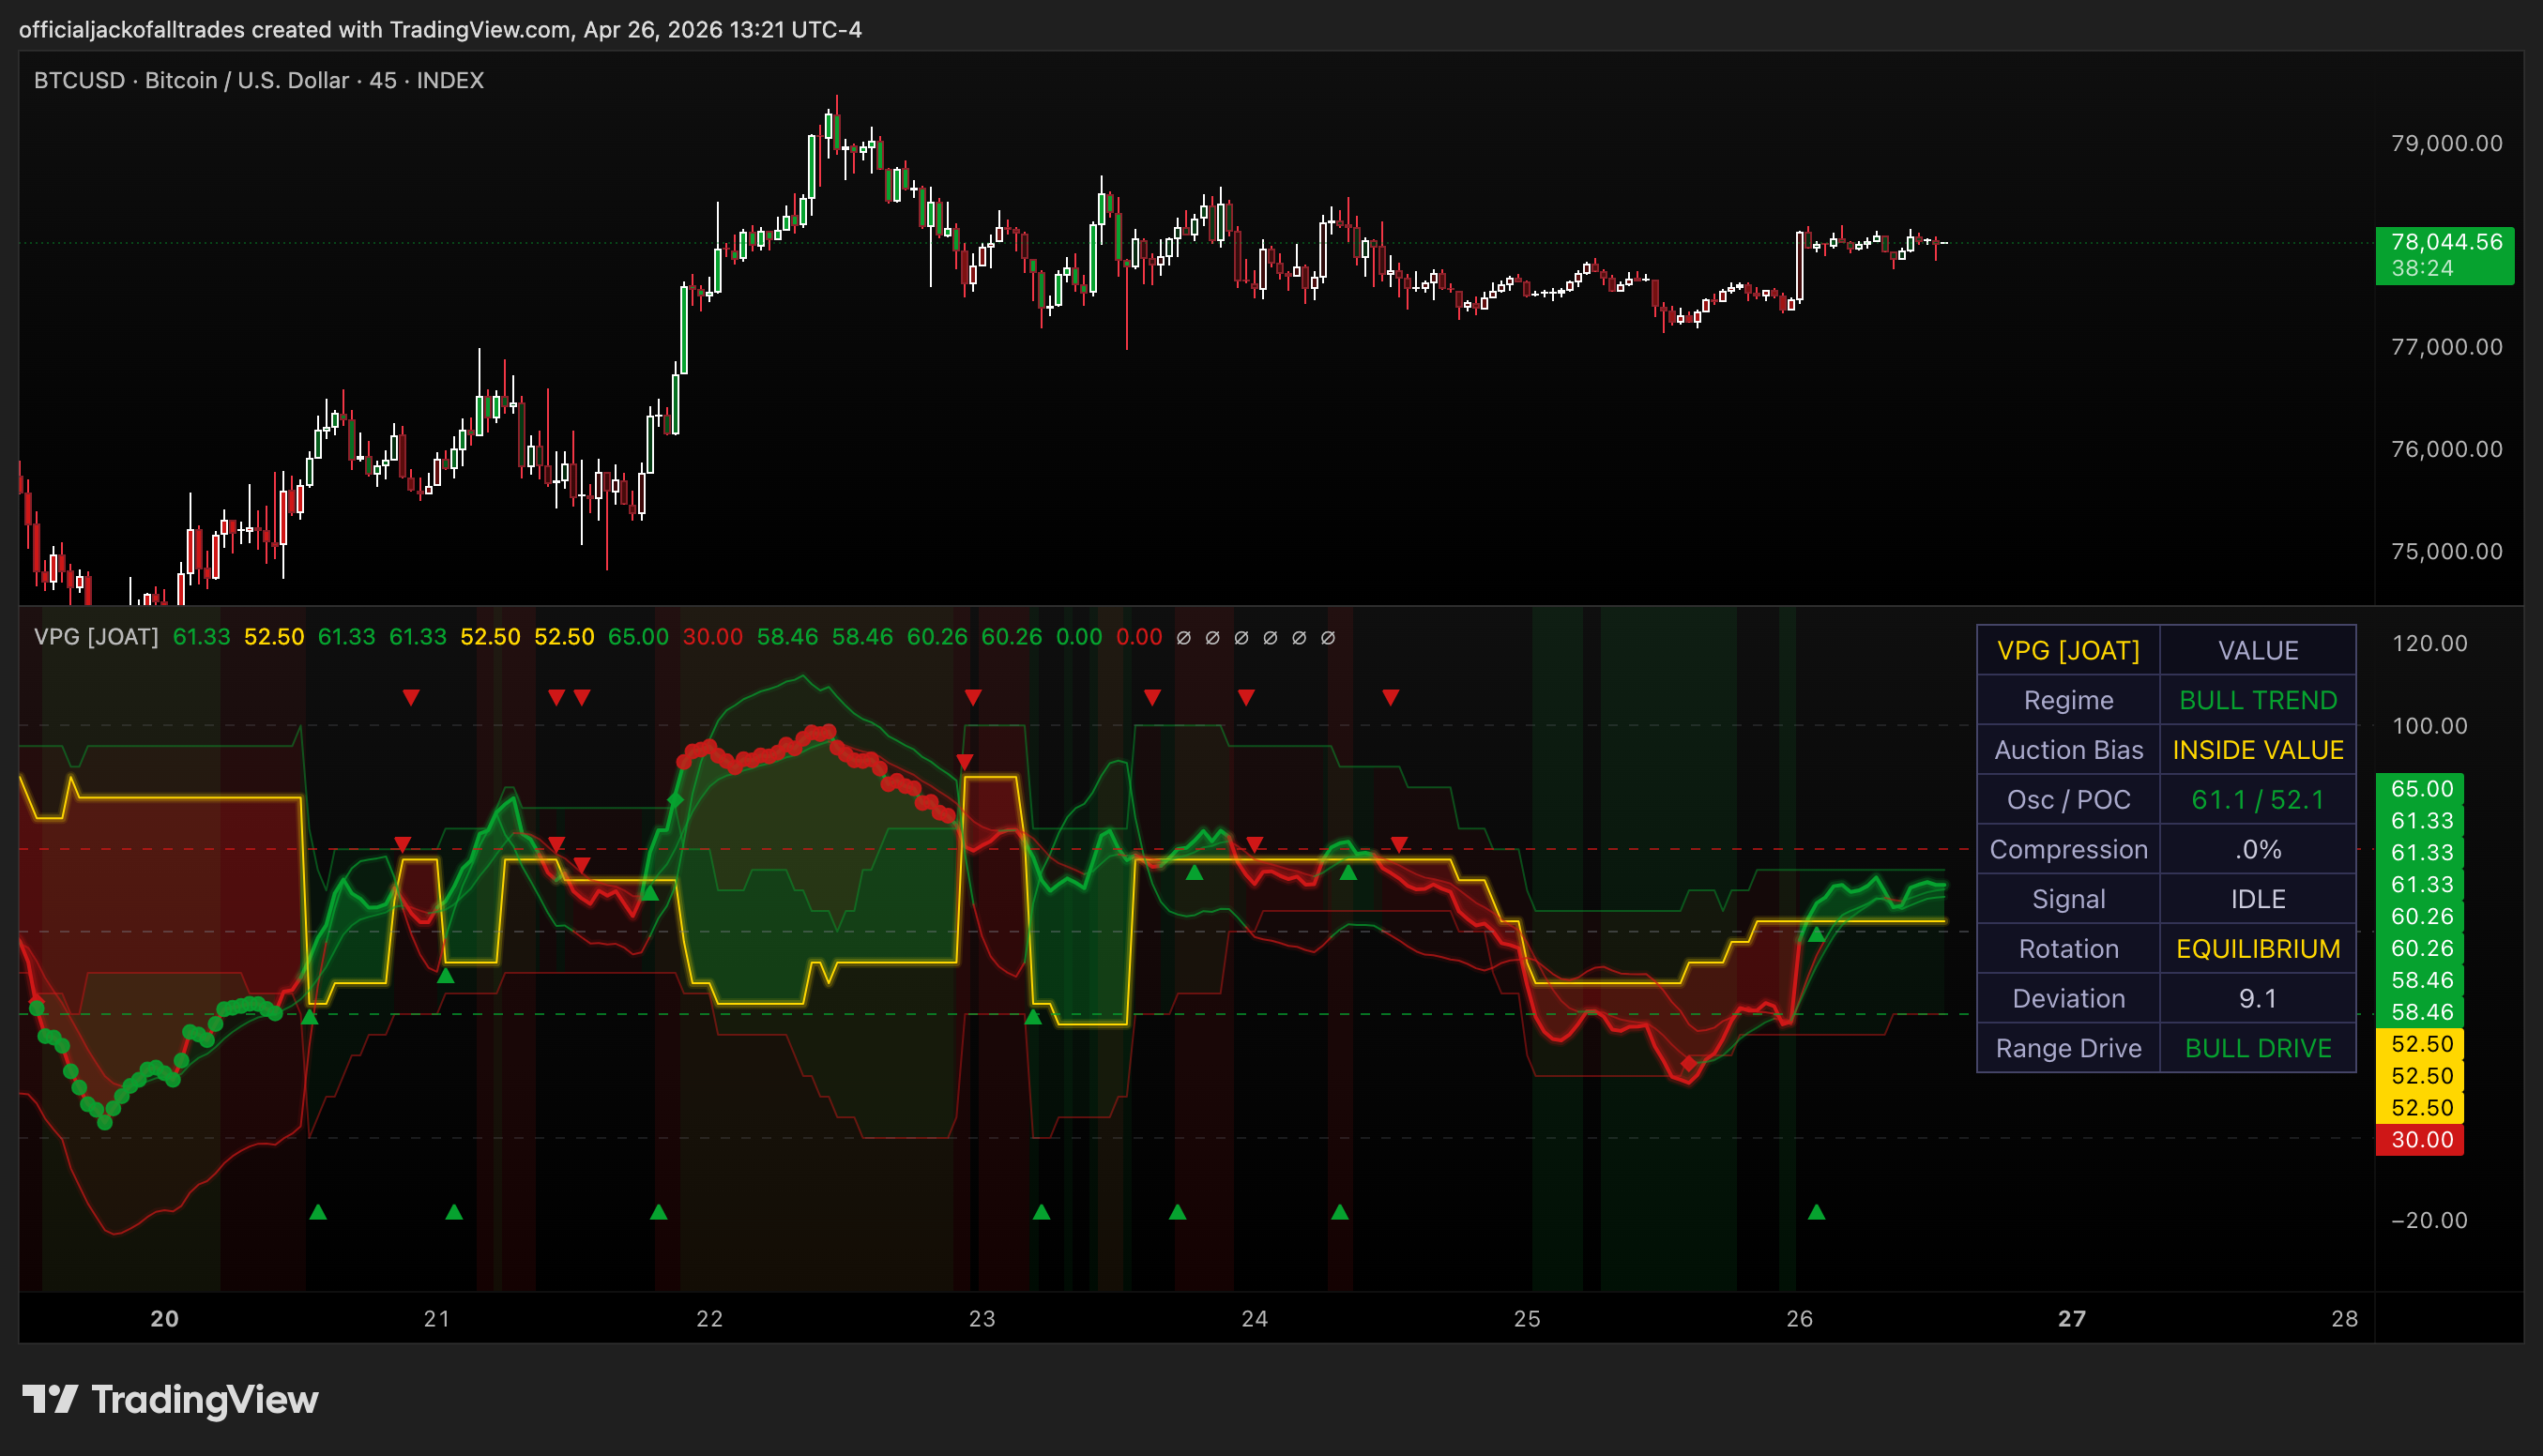
Task: Click the BULL DRIVE value cell
Action: [2258, 1048]
